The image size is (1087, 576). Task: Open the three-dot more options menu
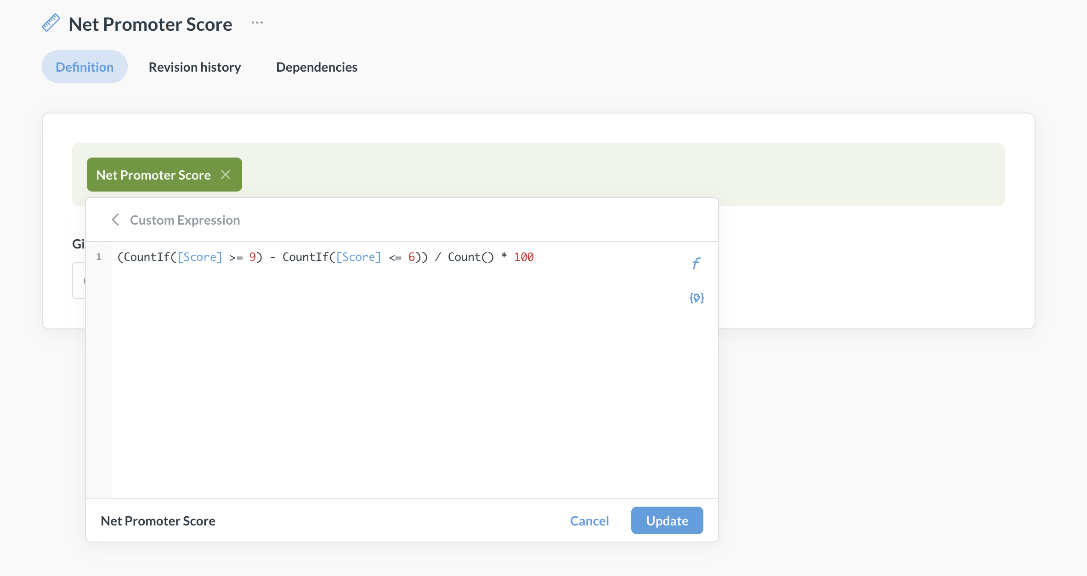click(x=257, y=23)
